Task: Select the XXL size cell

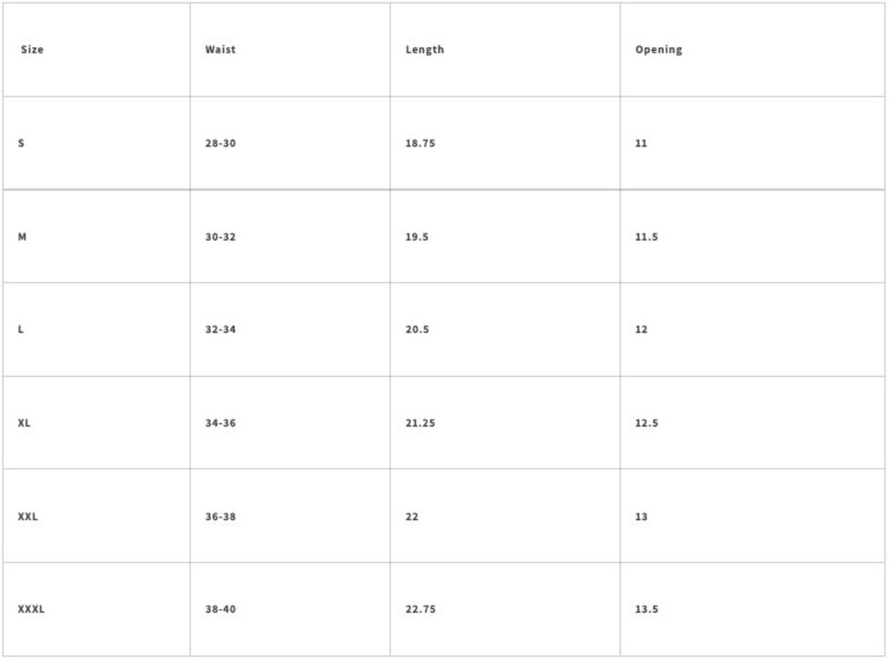Action: pyautogui.click(x=28, y=516)
